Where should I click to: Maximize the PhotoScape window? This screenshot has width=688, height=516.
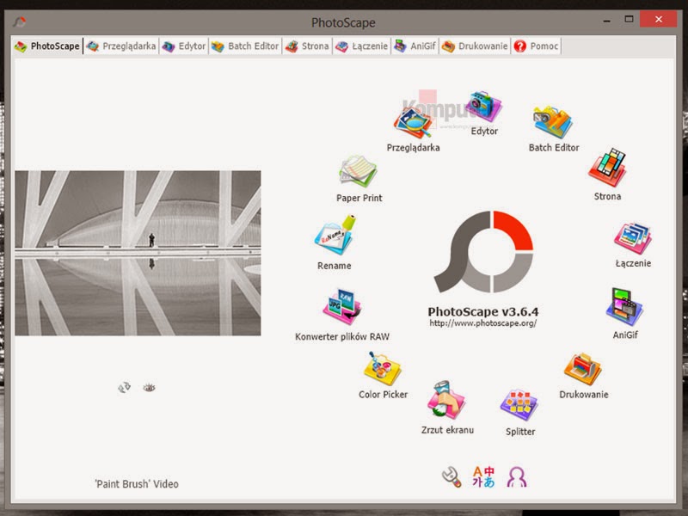(629, 19)
